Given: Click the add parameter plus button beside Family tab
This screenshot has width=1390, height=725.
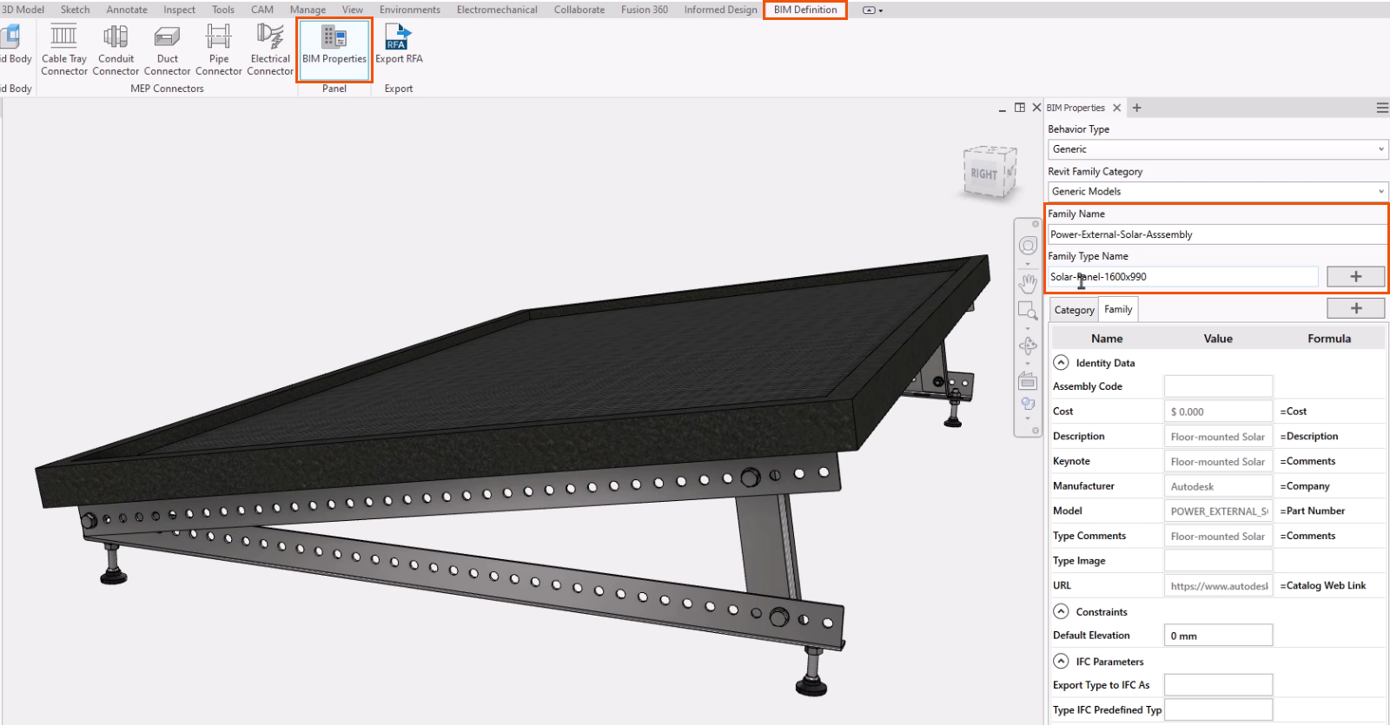Looking at the screenshot, I should pyautogui.click(x=1355, y=308).
